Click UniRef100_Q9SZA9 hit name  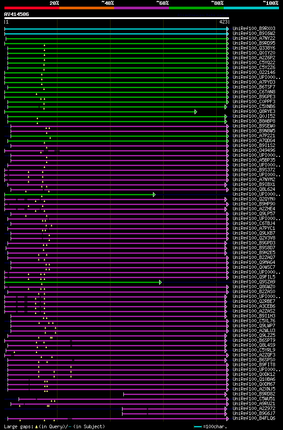(x=254, y=282)
